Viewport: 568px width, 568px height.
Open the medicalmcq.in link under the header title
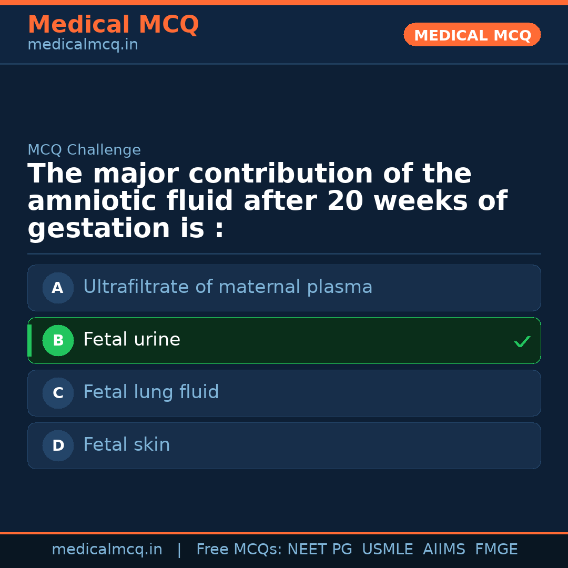point(83,45)
